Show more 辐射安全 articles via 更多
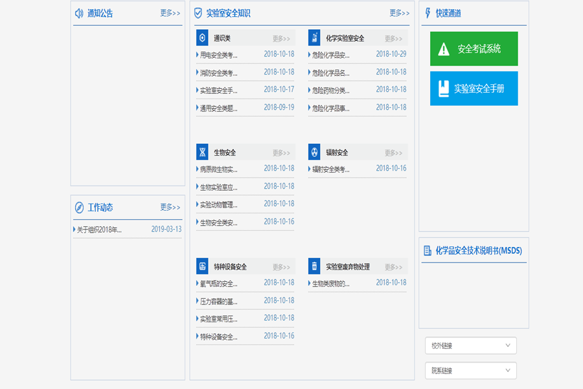The height and width of the screenshot is (389, 583). [393, 153]
